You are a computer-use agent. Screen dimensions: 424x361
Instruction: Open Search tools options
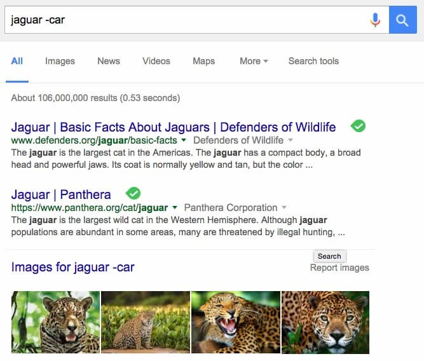point(313,61)
